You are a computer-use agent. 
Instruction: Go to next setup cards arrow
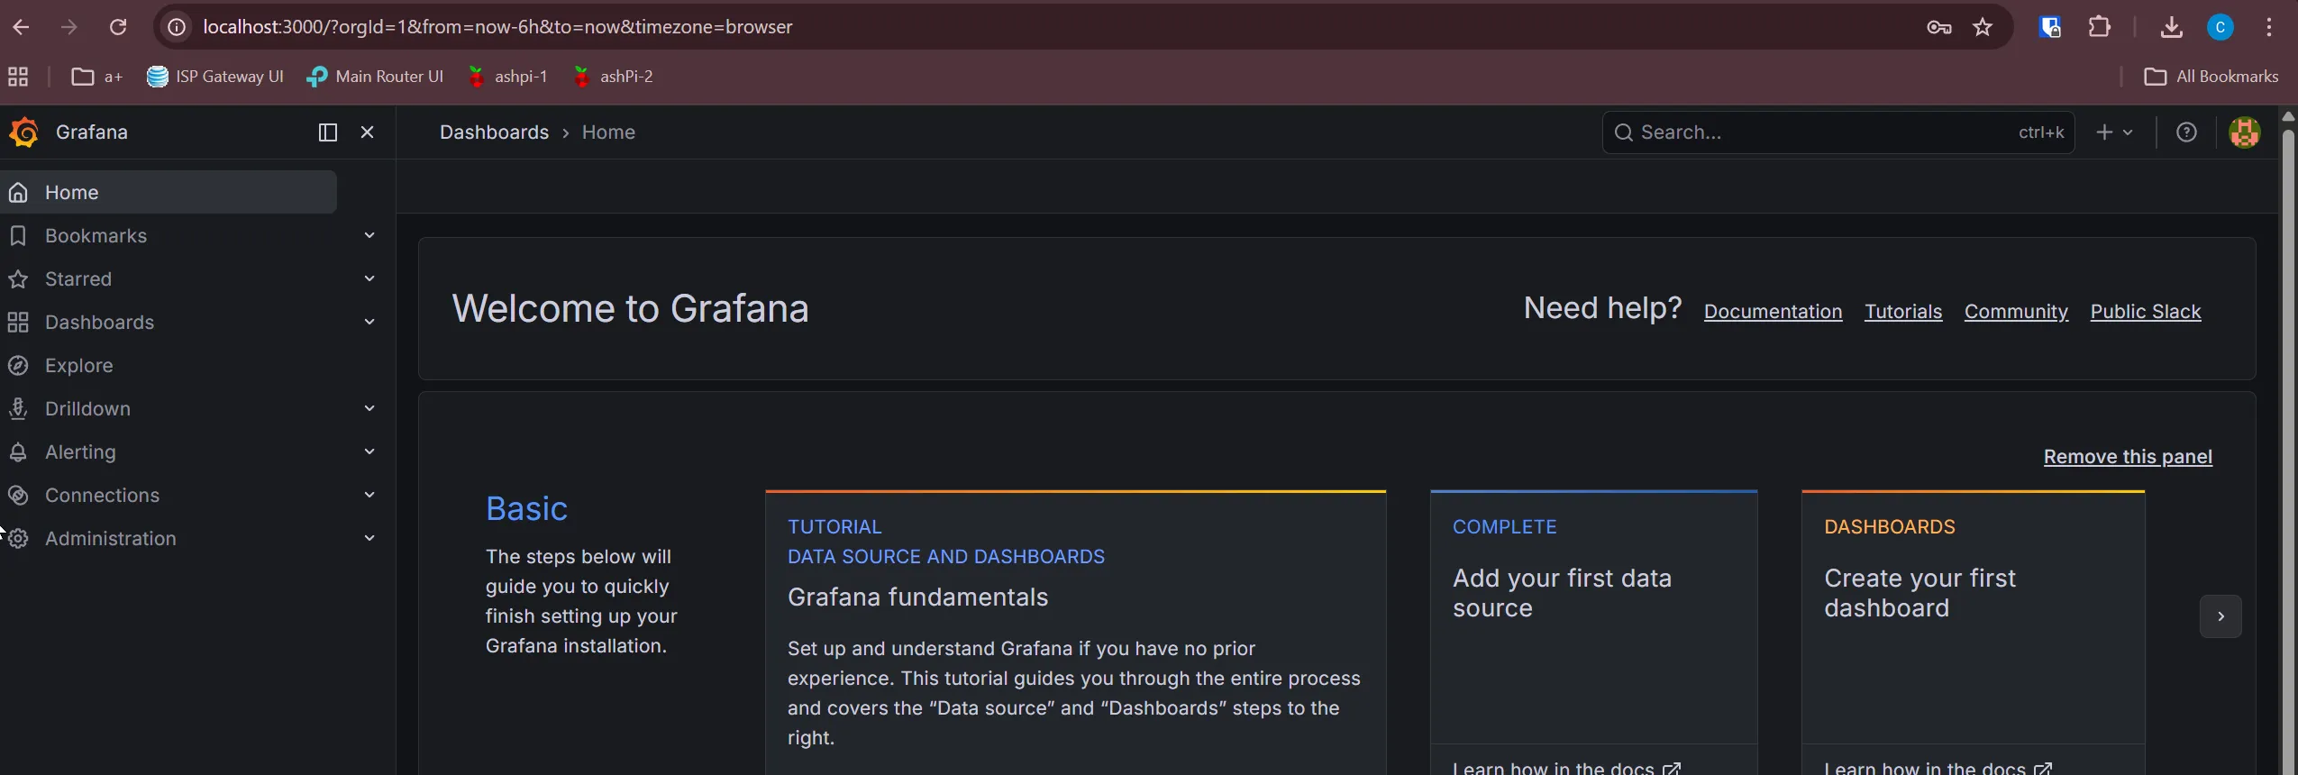tap(2220, 616)
